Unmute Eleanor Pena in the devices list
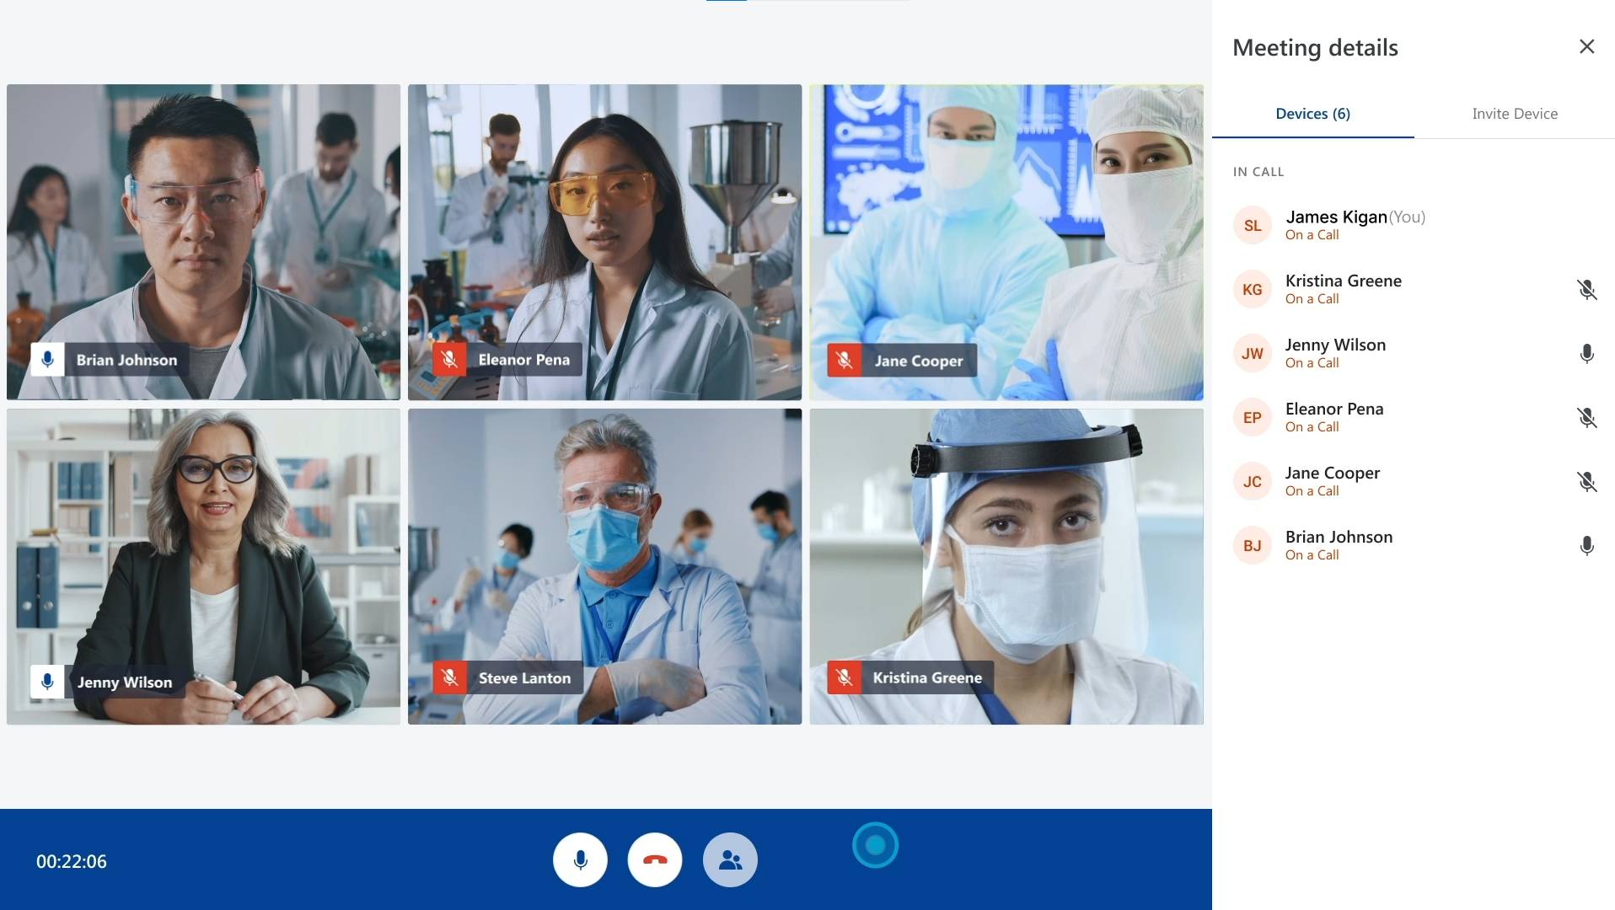The image size is (1615, 910). tap(1585, 418)
